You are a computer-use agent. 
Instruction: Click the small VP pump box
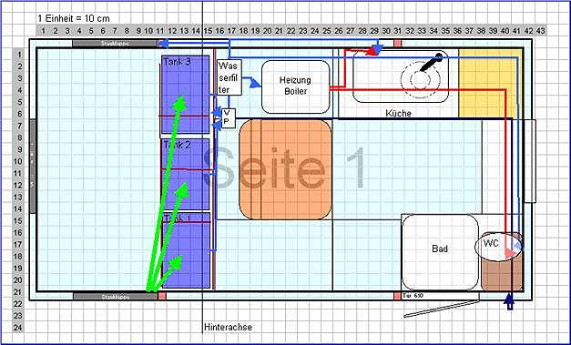click(229, 117)
